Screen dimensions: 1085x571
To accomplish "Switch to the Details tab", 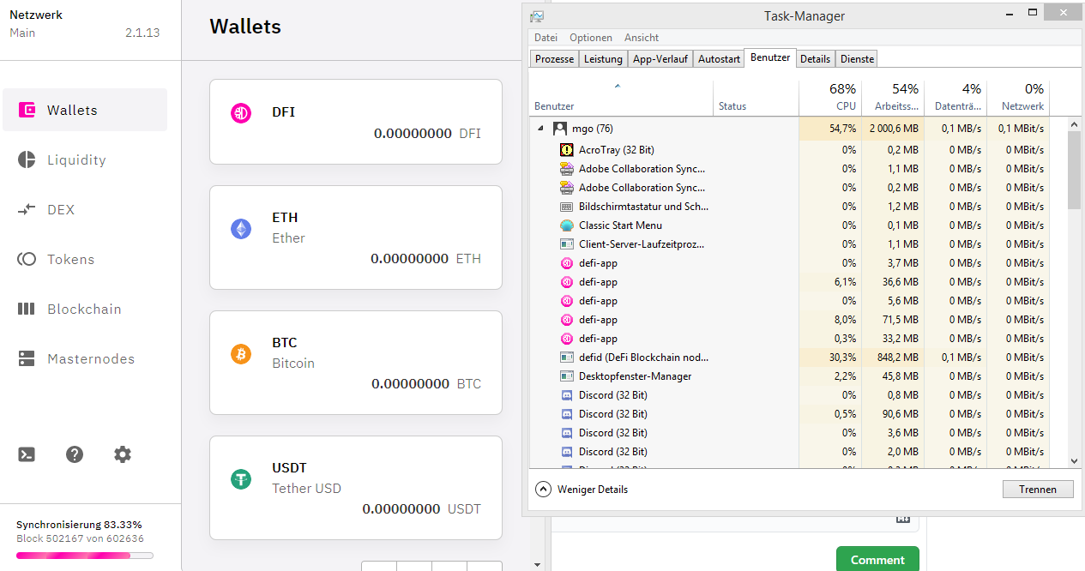I will click(x=815, y=59).
